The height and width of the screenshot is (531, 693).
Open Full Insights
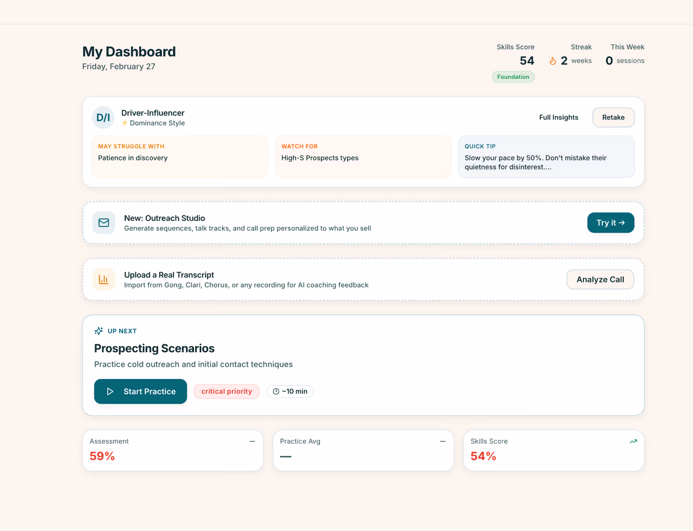[558, 117]
